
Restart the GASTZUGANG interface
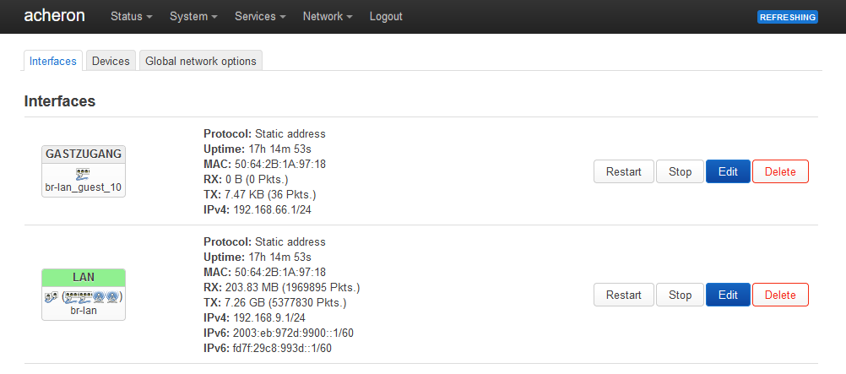point(624,171)
